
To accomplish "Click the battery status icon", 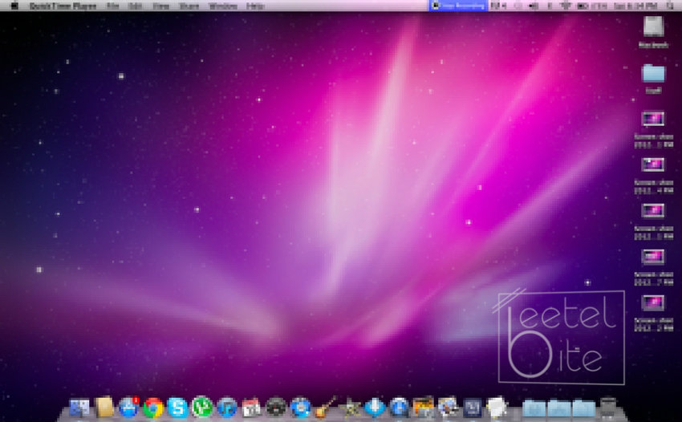I will point(583,6).
